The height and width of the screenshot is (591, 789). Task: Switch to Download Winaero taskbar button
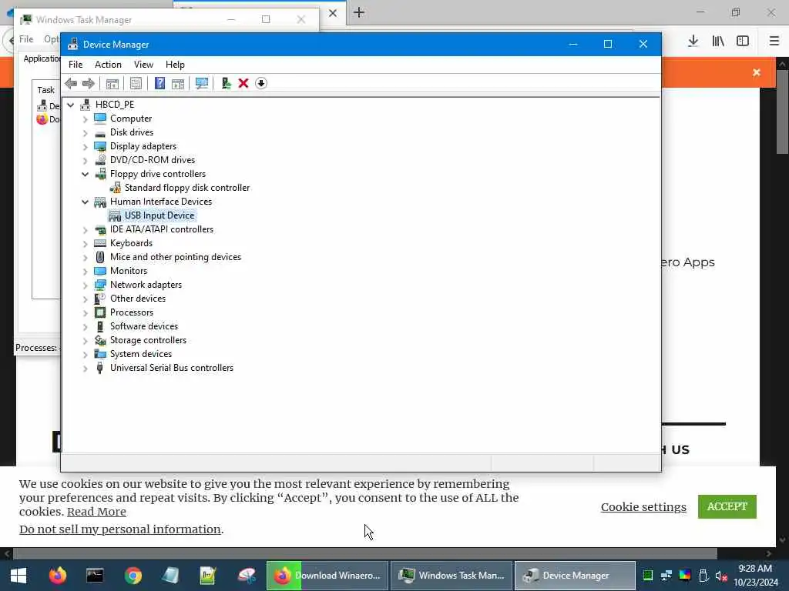click(x=327, y=576)
